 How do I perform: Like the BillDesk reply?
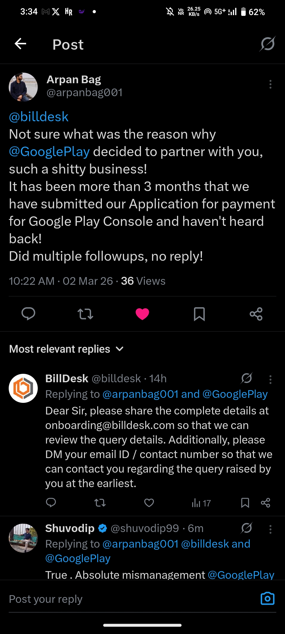click(x=149, y=503)
